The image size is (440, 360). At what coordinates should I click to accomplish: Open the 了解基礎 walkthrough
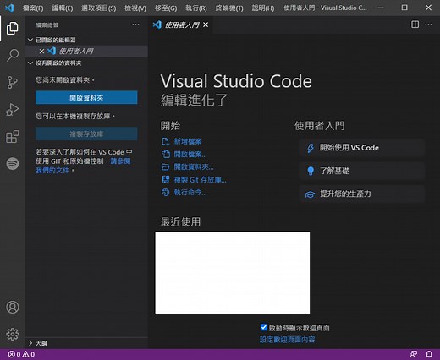[362, 171]
